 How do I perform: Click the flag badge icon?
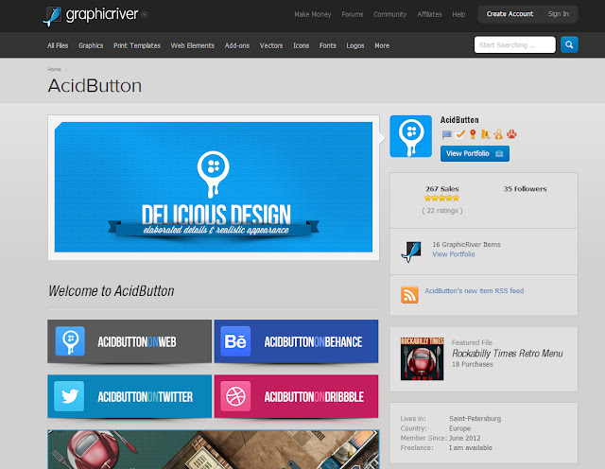pyautogui.click(x=447, y=134)
